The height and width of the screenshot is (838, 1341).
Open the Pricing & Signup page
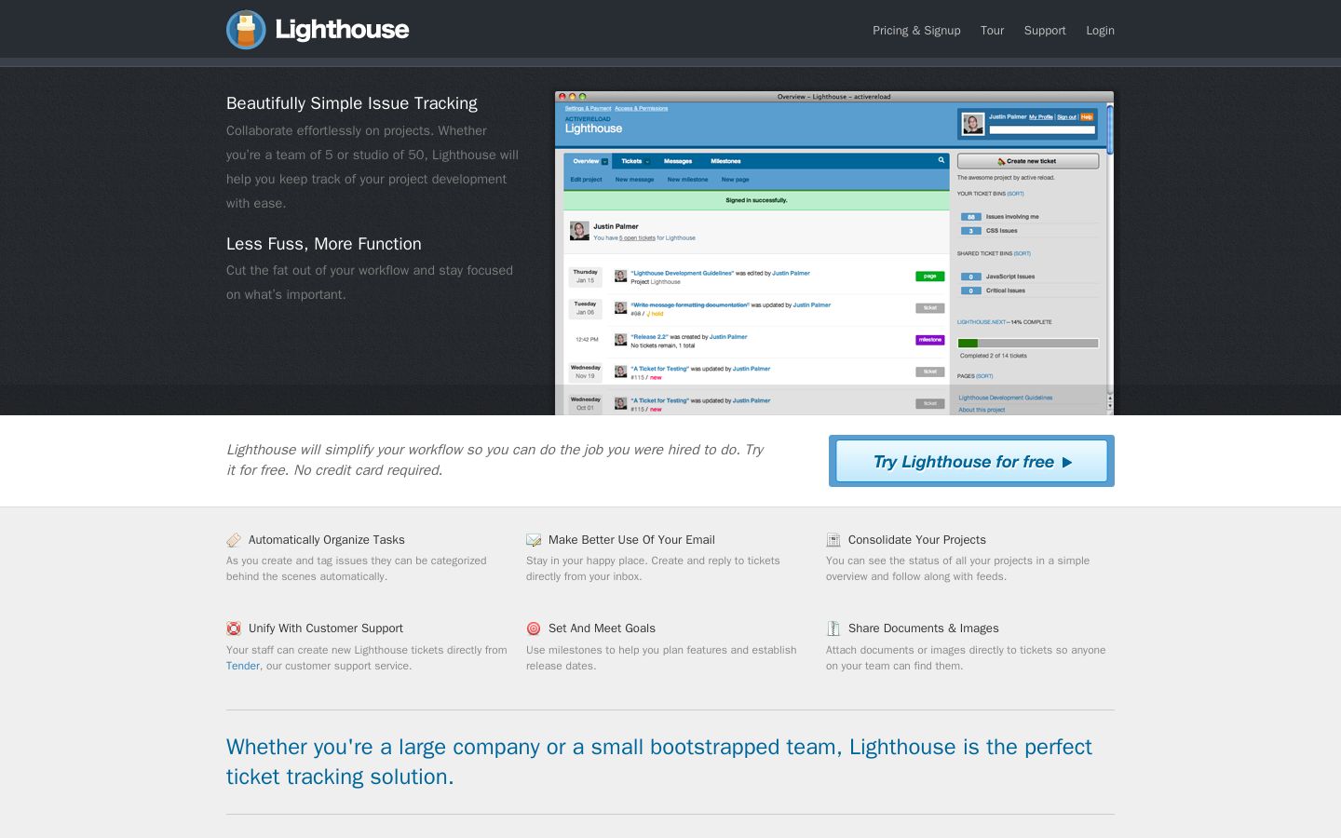click(x=916, y=31)
